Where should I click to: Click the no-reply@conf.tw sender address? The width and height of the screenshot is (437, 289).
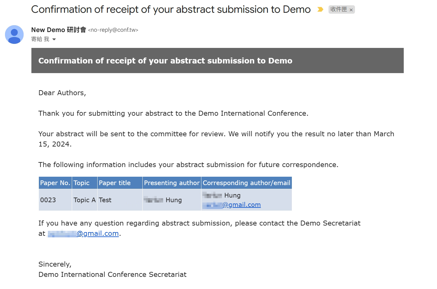pos(113,30)
